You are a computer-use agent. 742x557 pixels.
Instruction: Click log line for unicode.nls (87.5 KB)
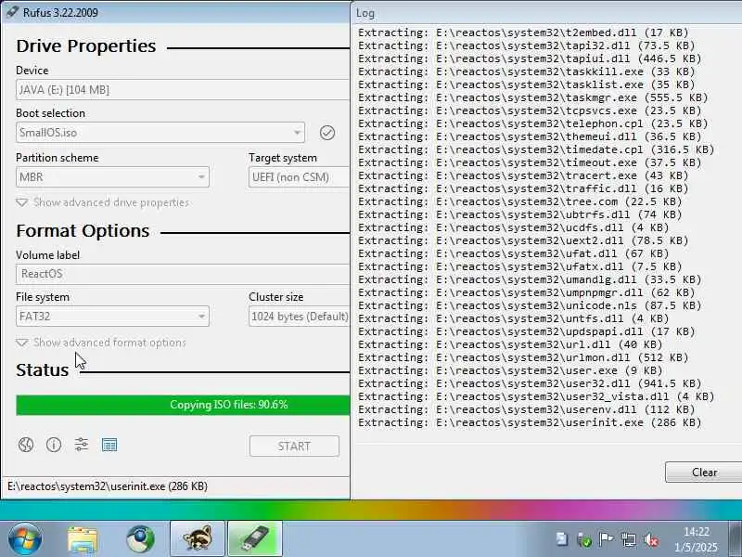(x=530, y=305)
